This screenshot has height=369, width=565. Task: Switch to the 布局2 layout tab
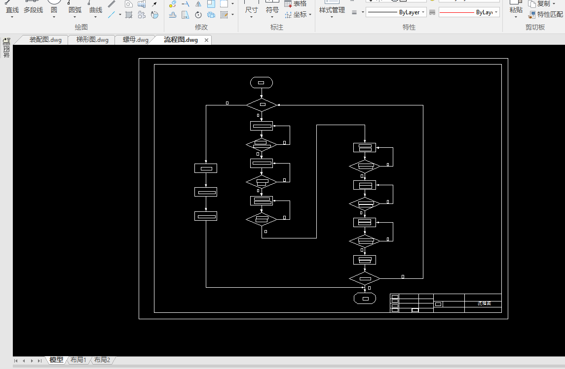coord(102,360)
